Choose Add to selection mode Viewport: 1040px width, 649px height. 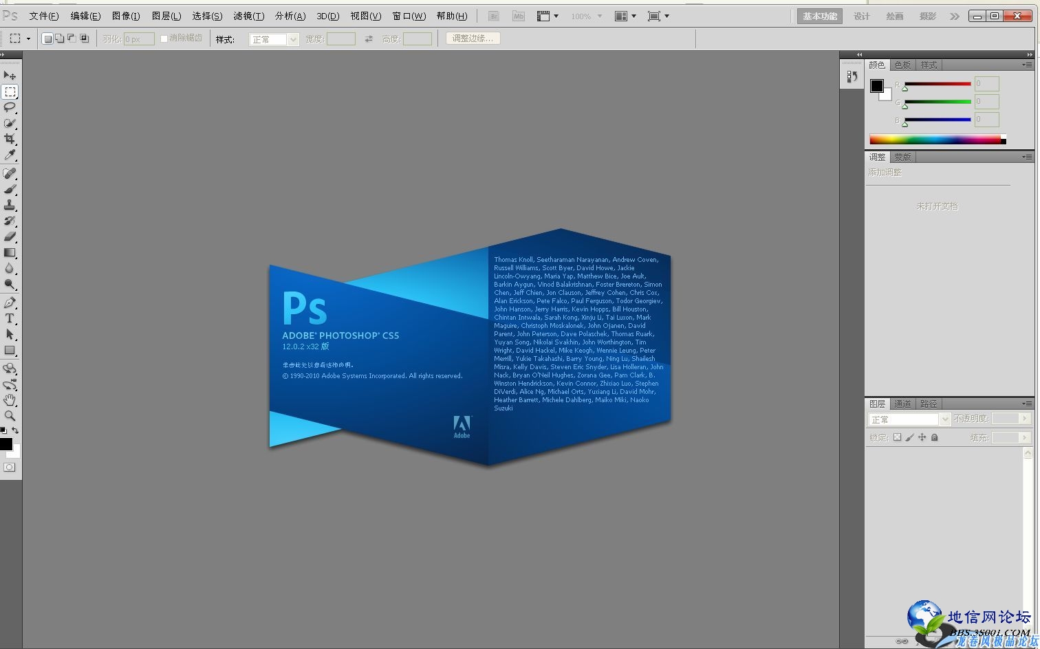[x=60, y=38]
